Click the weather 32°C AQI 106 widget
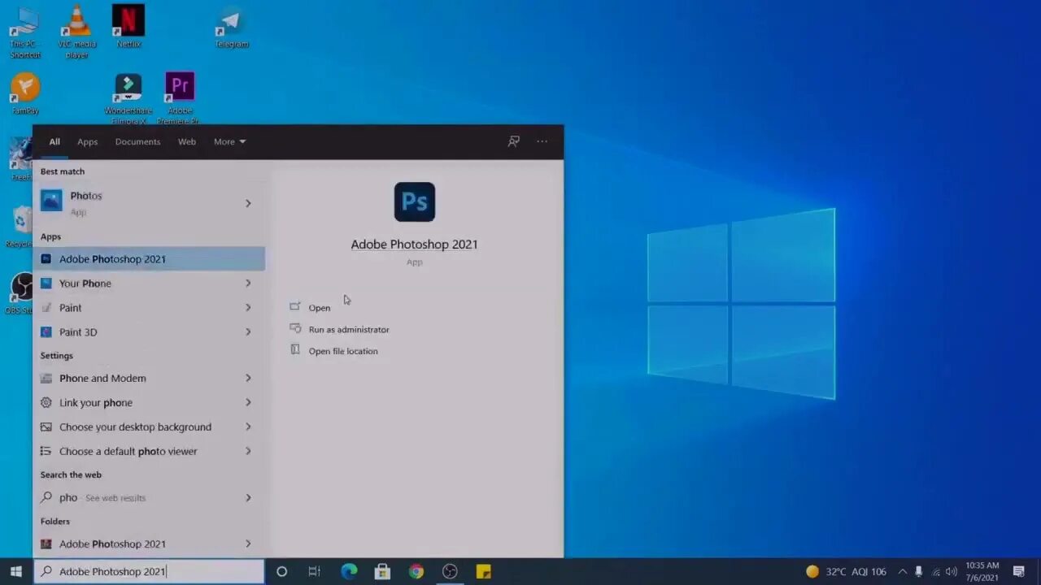The width and height of the screenshot is (1041, 585). pyautogui.click(x=846, y=571)
